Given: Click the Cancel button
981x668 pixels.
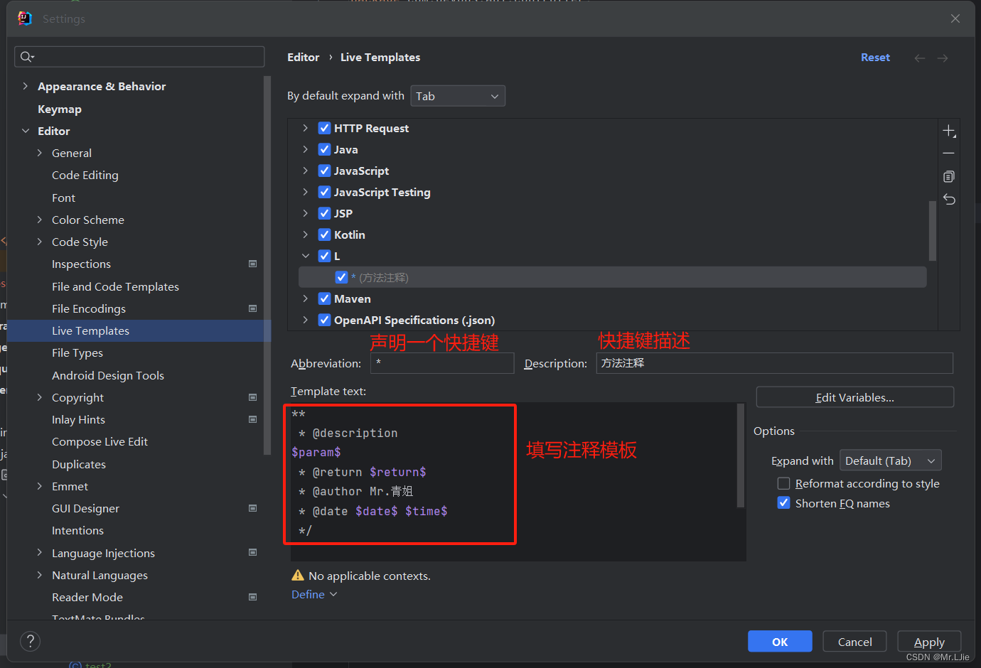Looking at the screenshot, I should (854, 642).
